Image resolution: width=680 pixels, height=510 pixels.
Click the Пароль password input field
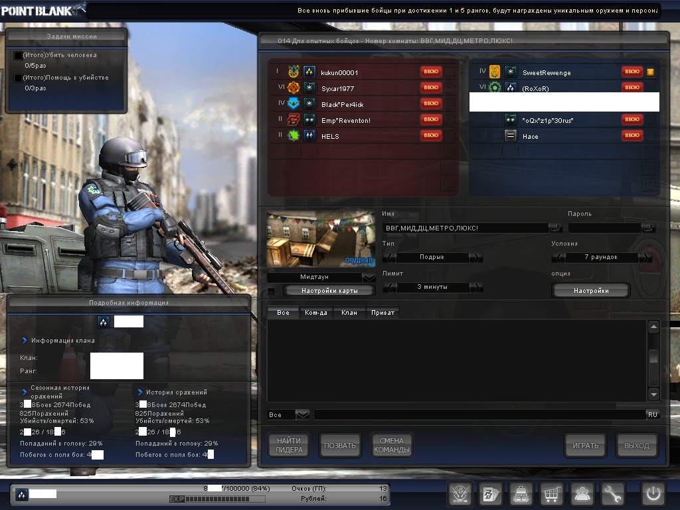click(x=603, y=228)
